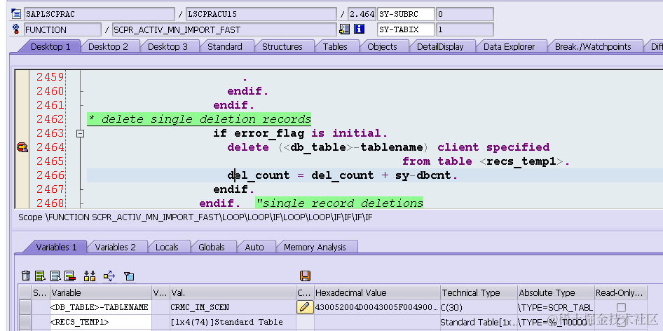
Task: Select row marker for <DB_TABLE>-TABLENAME
Action: [x=25, y=307]
